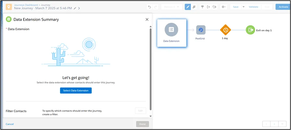Click the panel scrollbar up arrow
291x130 pixels.
click(150, 27)
